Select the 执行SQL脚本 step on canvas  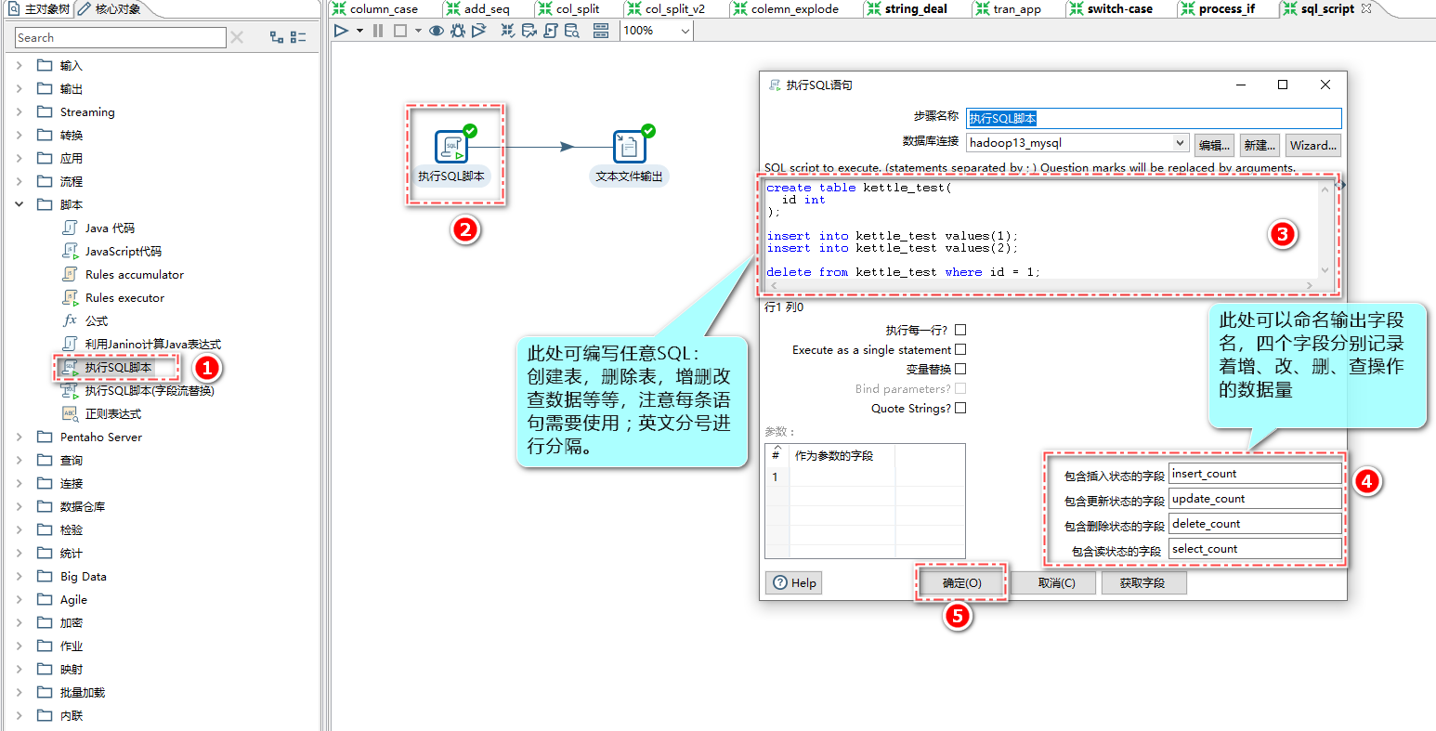click(451, 147)
